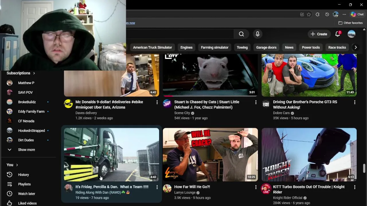
Task: Expand the You section
Action: (12, 165)
